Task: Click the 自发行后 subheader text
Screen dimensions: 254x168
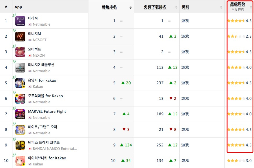Action: pyautogui.click(x=238, y=10)
